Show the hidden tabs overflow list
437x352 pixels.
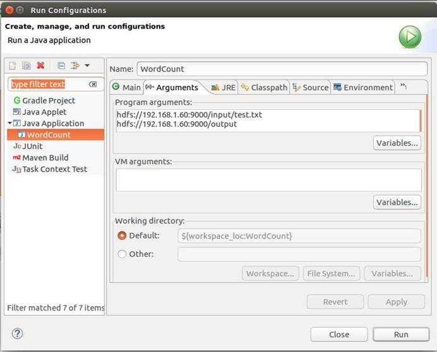[x=403, y=87]
